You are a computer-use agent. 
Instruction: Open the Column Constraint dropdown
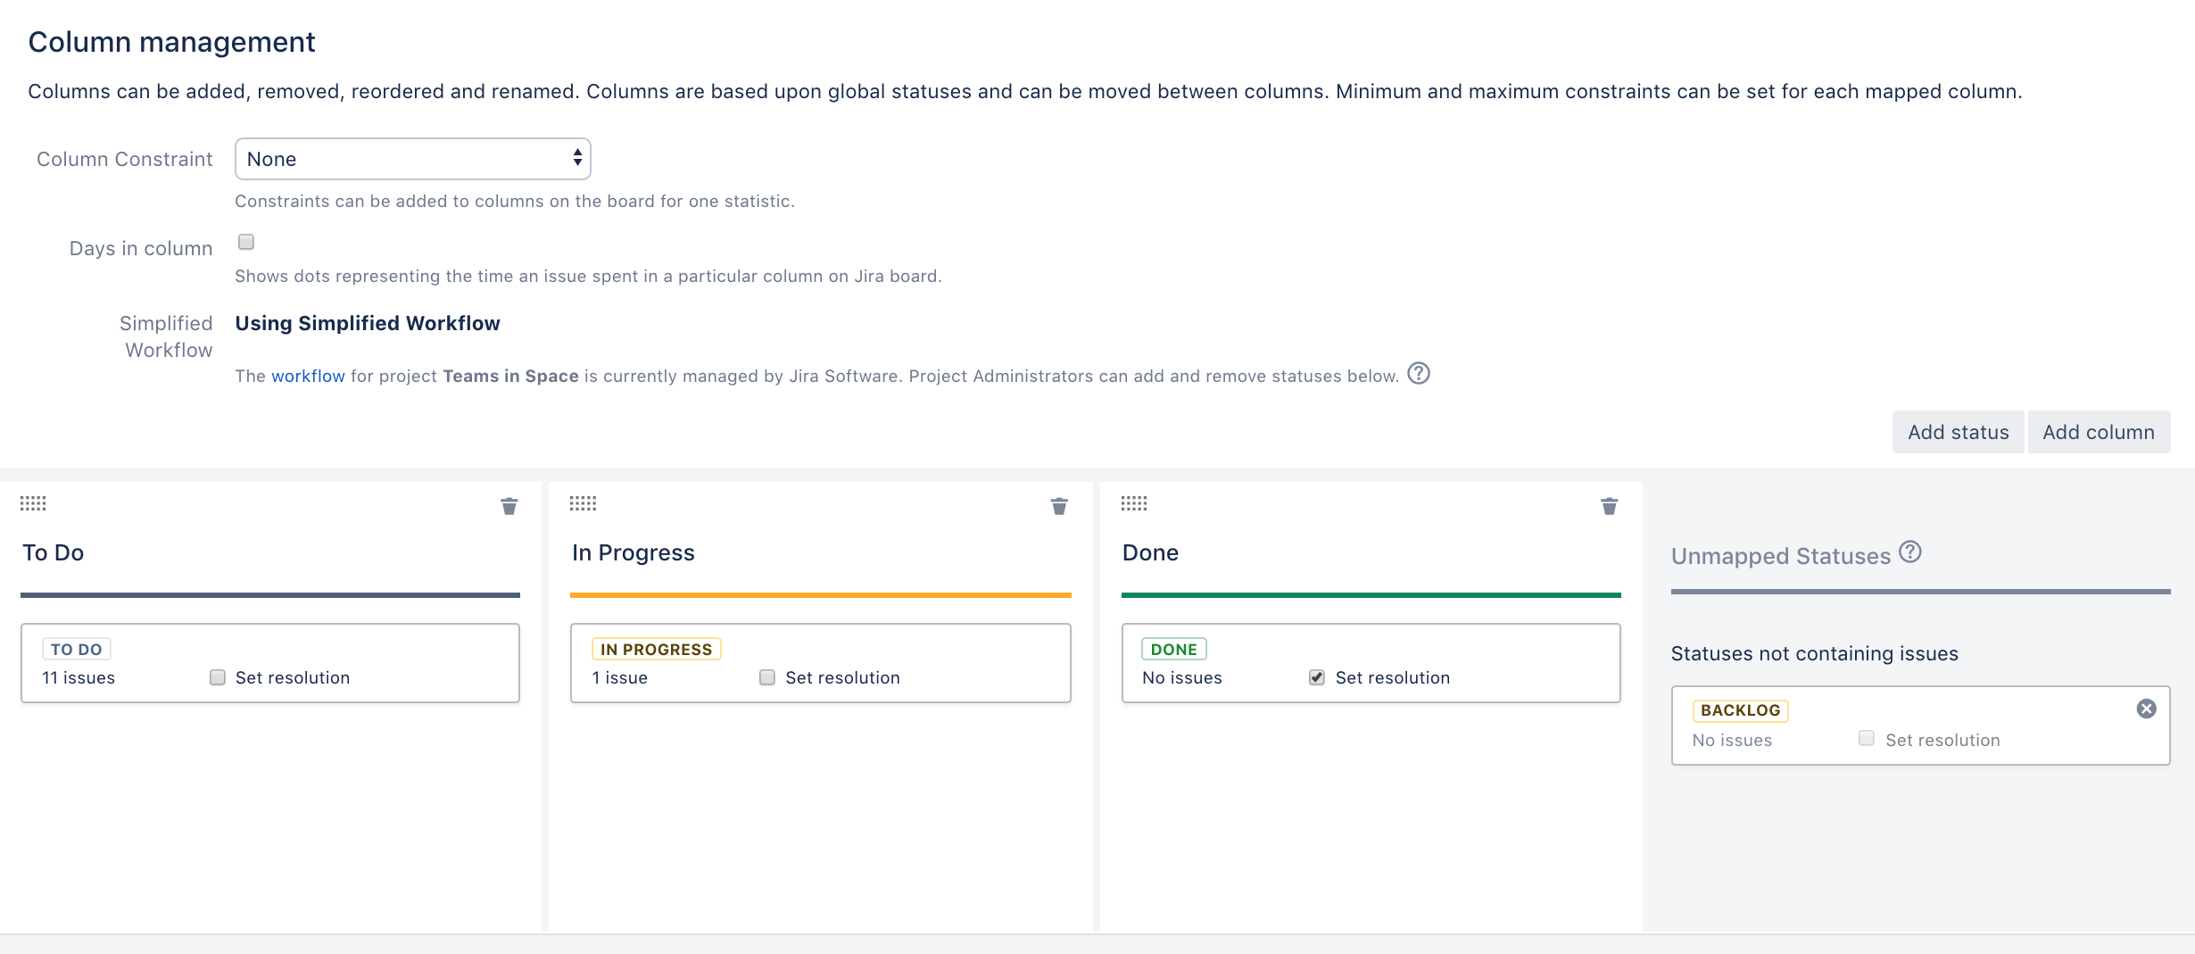(412, 159)
